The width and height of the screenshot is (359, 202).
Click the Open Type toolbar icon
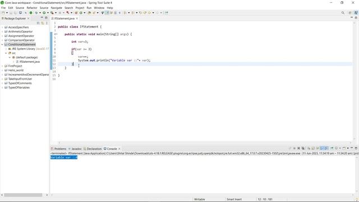pyautogui.click(x=89, y=13)
